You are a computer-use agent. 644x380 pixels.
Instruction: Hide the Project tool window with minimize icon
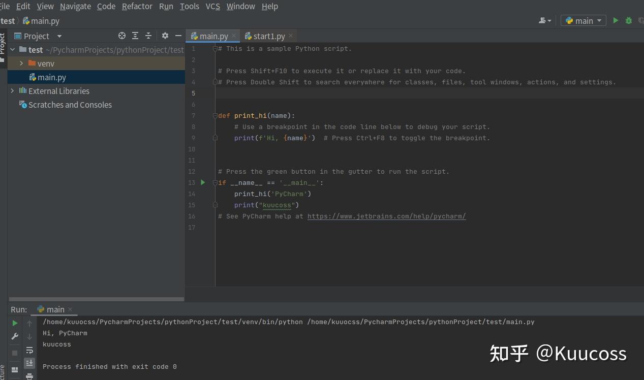tap(177, 36)
